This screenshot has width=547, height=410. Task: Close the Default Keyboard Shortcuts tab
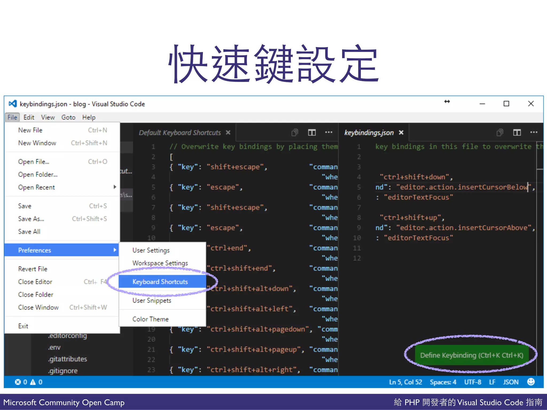(228, 132)
